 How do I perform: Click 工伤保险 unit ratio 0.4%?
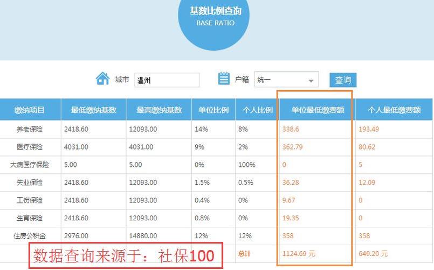click(x=202, y=200)
